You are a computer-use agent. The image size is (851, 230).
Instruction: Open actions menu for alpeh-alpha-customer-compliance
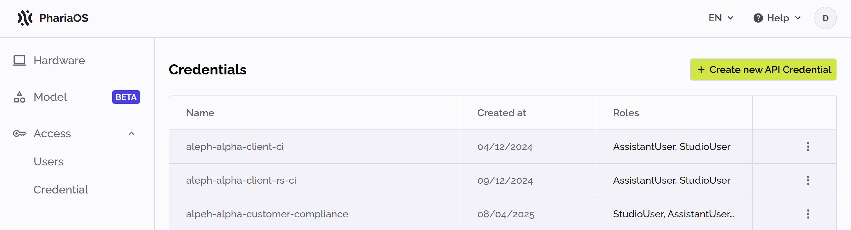point(808,214)
